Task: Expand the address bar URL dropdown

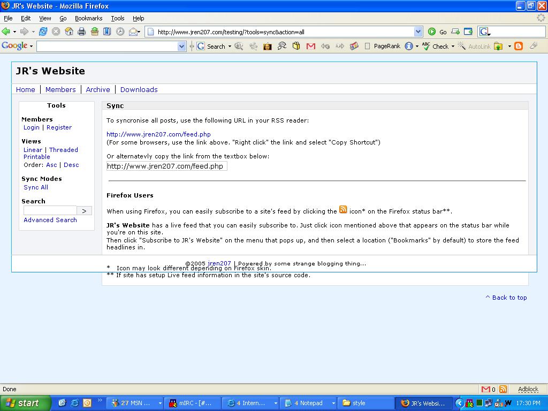Action: pyautogui.click(x=418, y=32)
